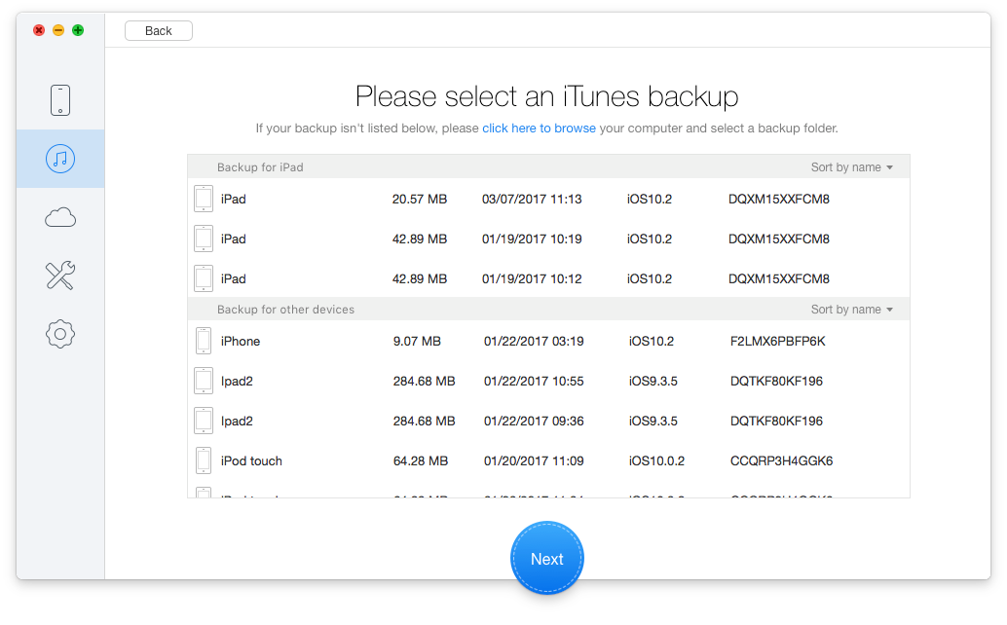Click the serial F2LMX6PBFP6K
The height and width of the screenshot is (625, 1007).
[x=778, y=341]
